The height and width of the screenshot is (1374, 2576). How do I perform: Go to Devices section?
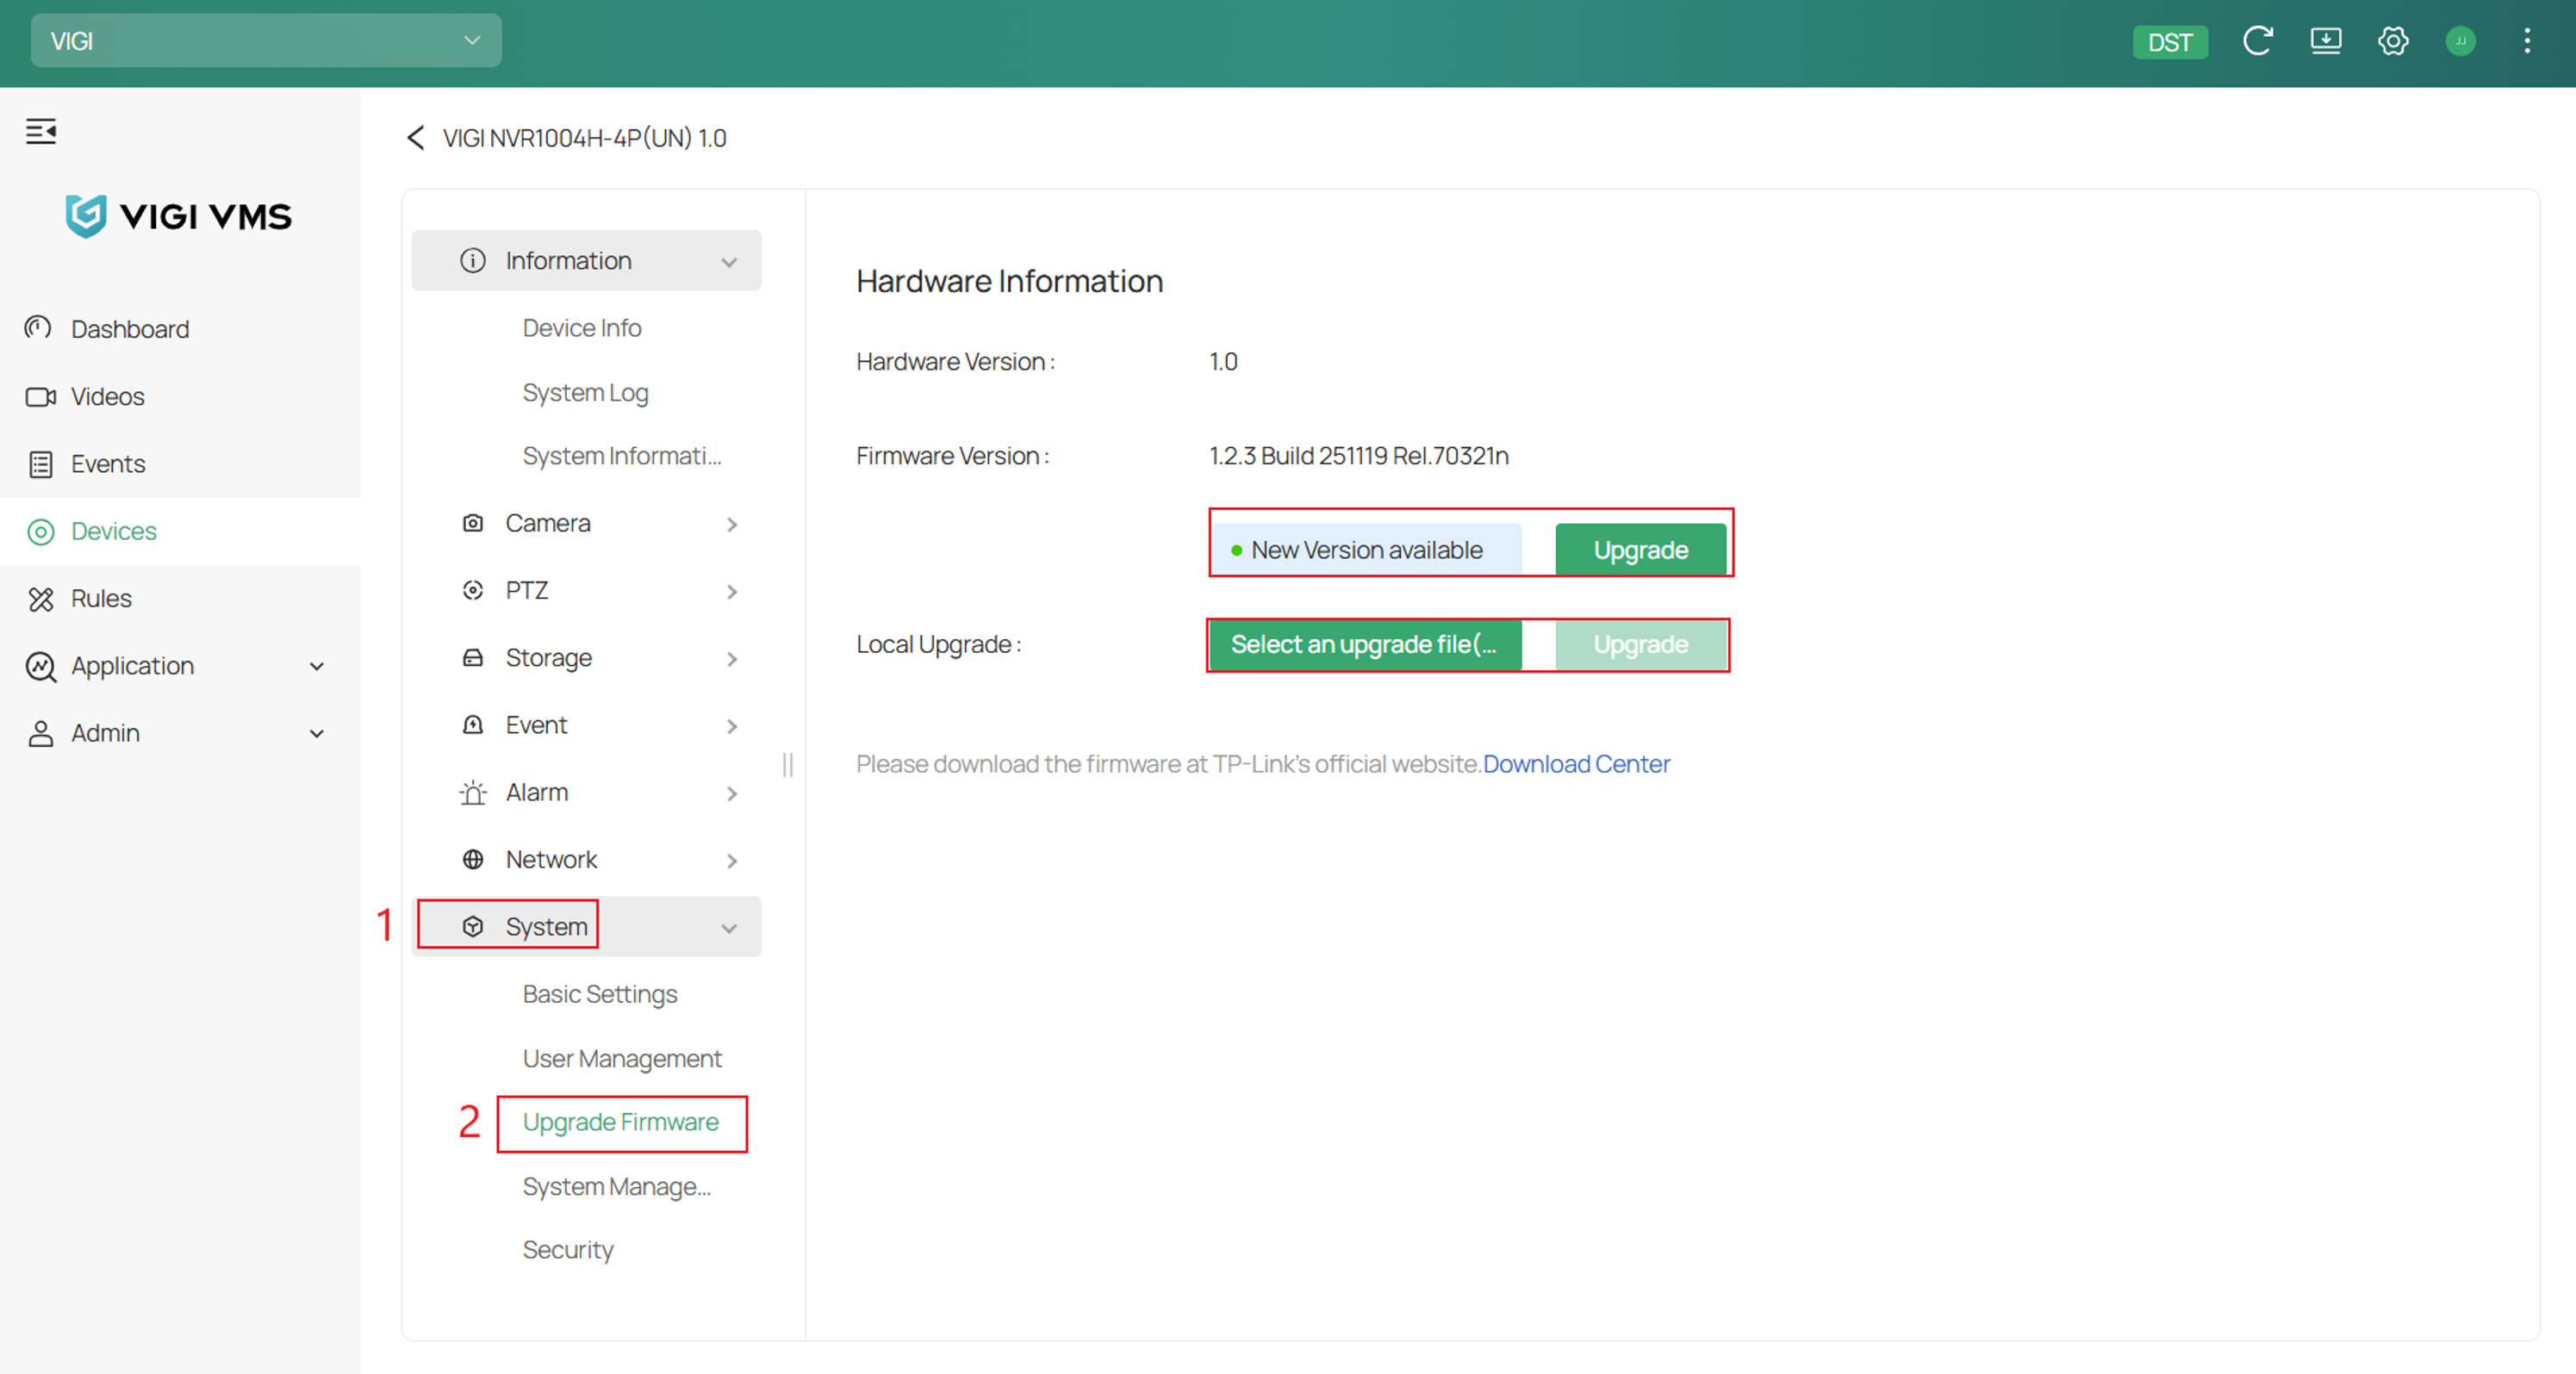[114, 531]
